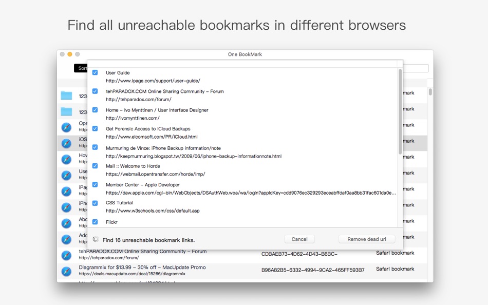Click the Cancel button
Viewport: 488px width, 305px height.
299,239
